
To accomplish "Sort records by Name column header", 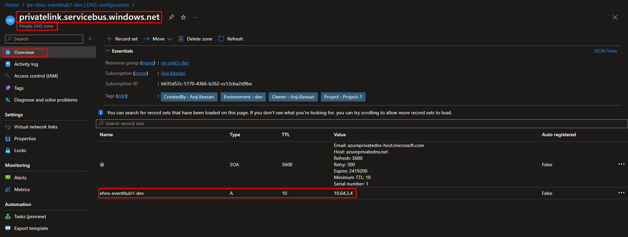I will click(106, 135).
